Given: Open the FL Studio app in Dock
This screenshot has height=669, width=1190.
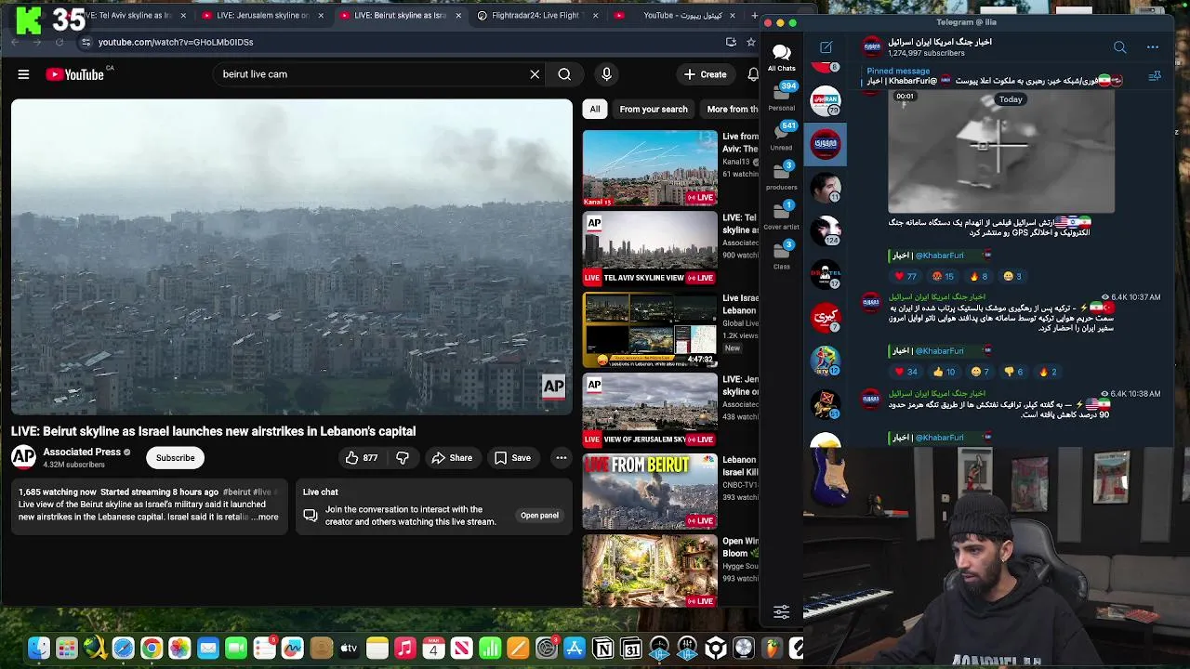Looking at the screenshot, I should (773, 648).
